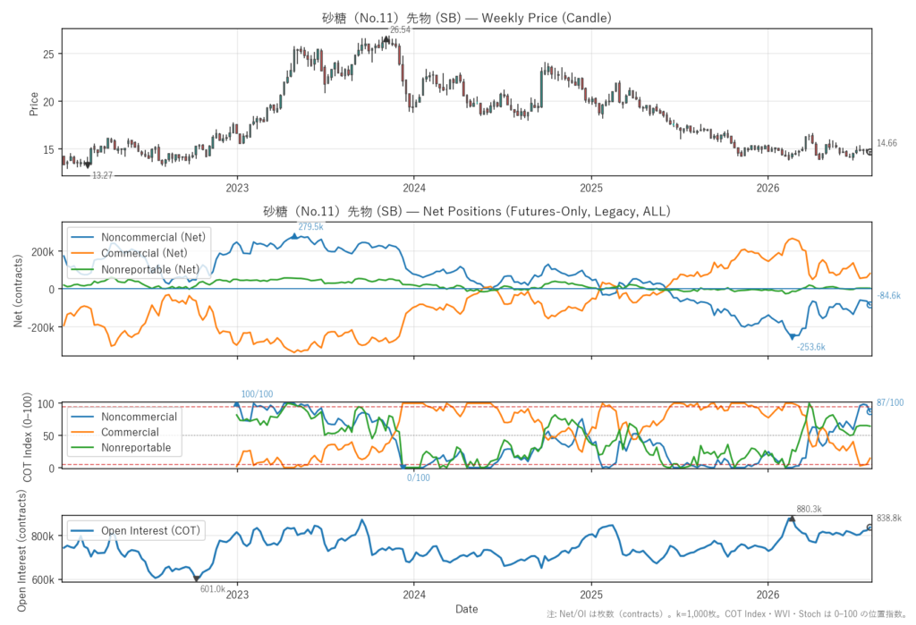Click the 25 tick on Price axis

click(48, 55)
